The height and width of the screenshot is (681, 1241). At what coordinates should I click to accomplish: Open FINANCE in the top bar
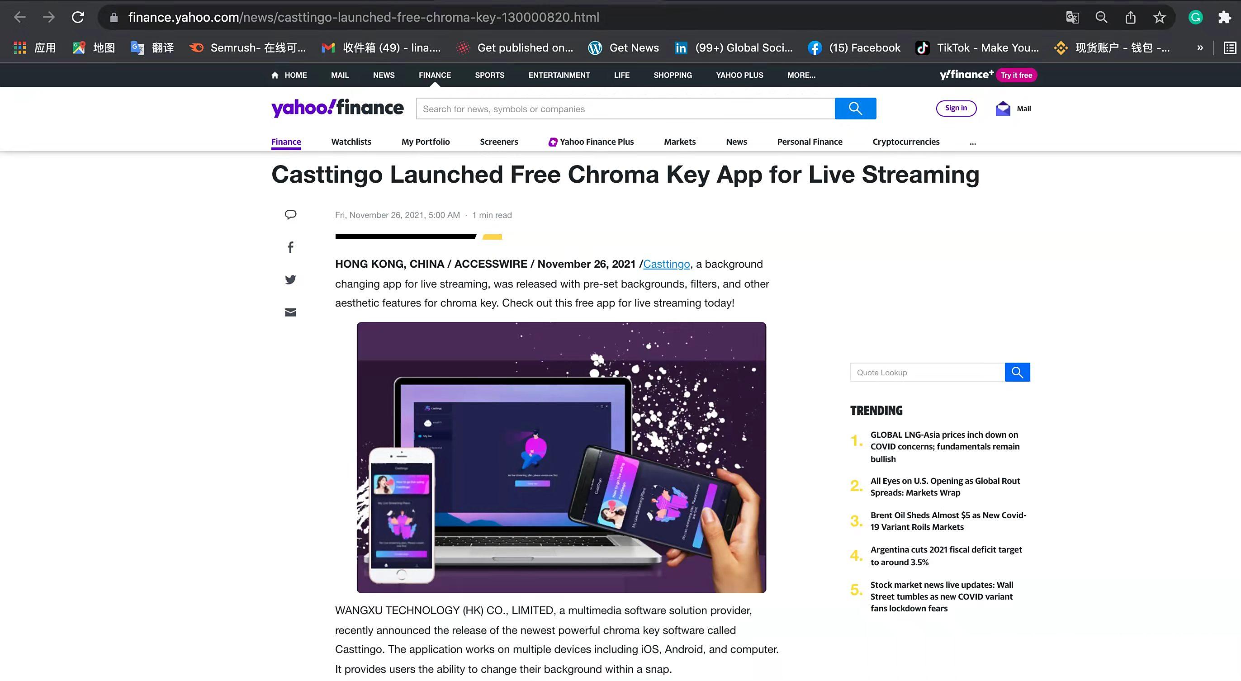pos(435,75)
